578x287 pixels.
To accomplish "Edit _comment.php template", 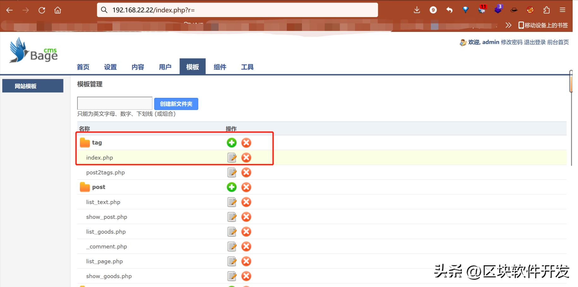I will tap(232, 247).
